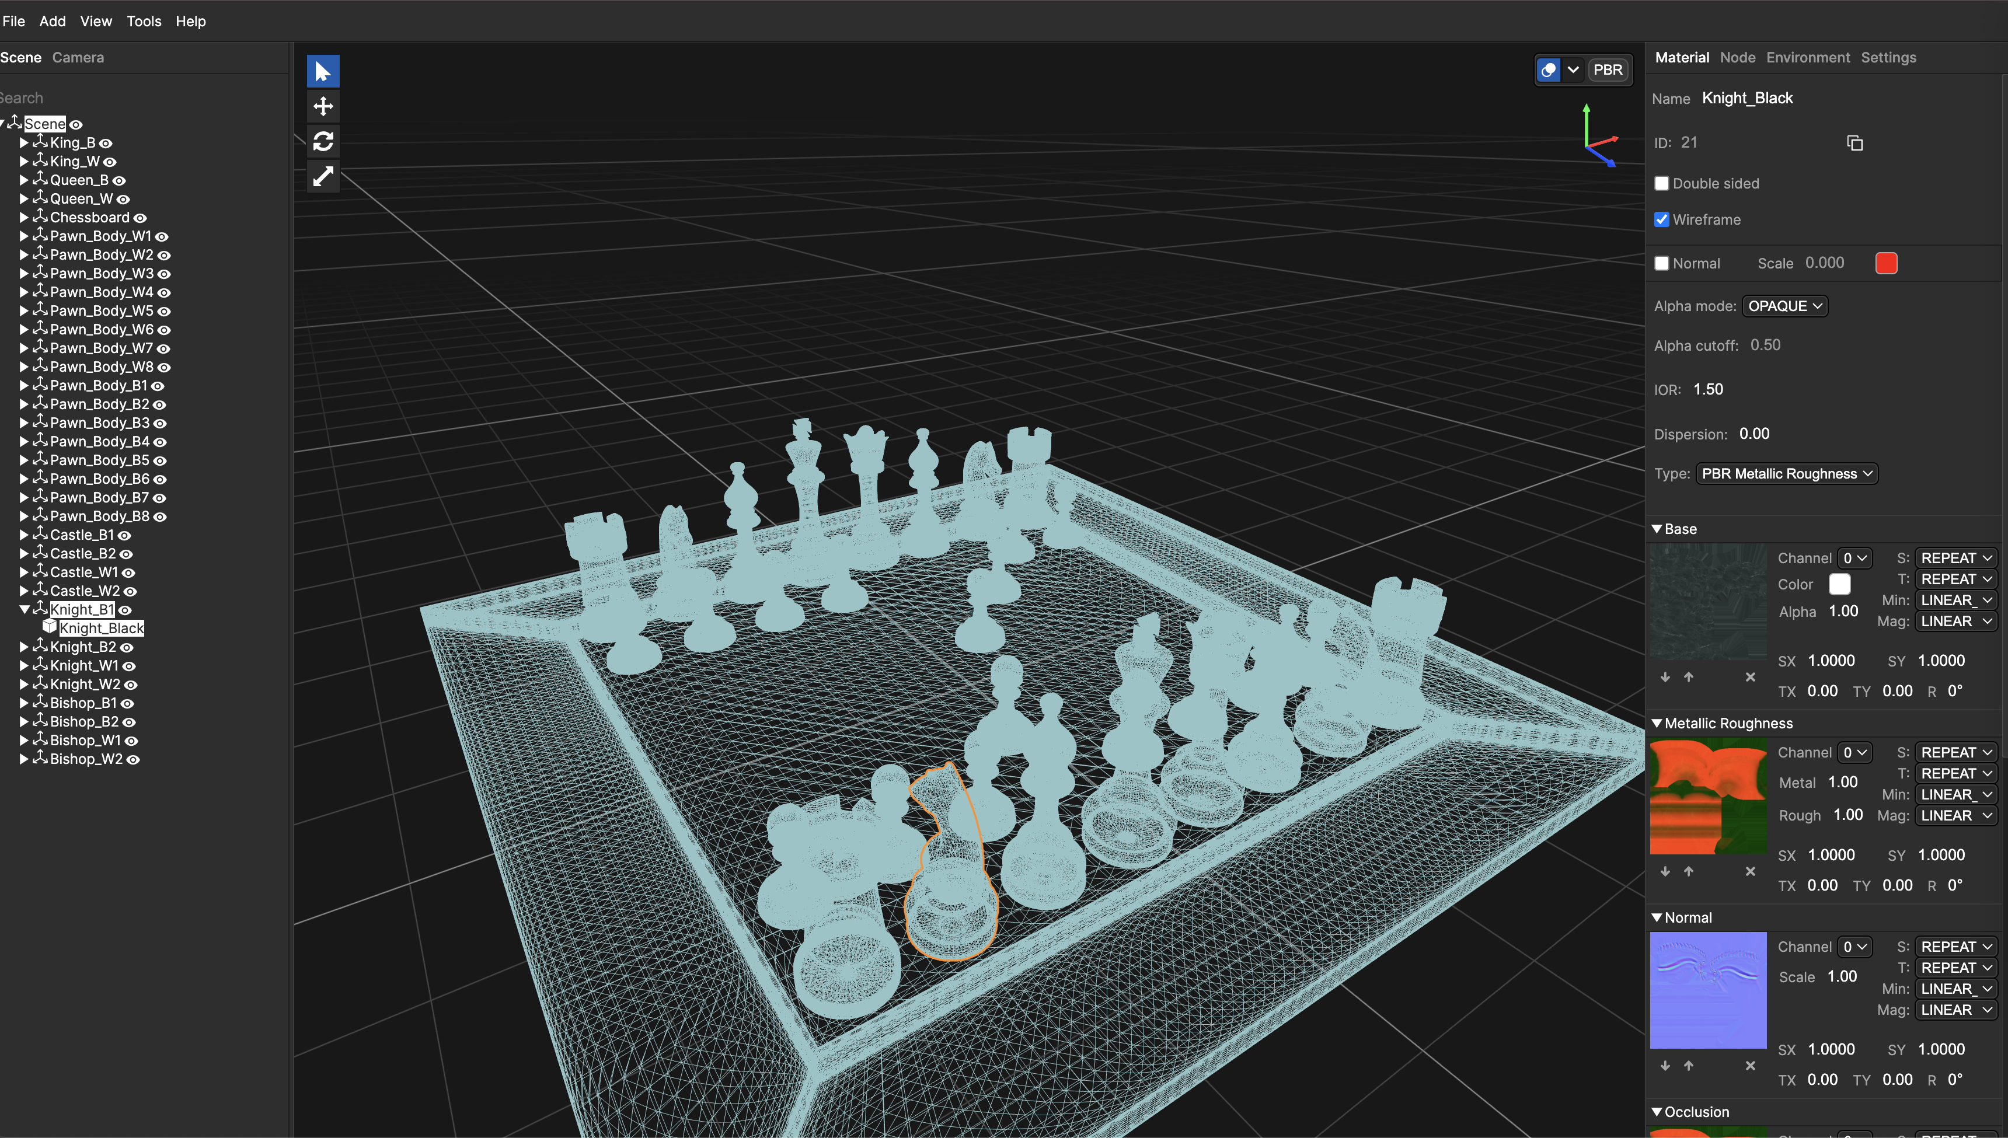Hide the whole Scene via eye icon
Screen dimensions: 2008x1138
point(76,124)
